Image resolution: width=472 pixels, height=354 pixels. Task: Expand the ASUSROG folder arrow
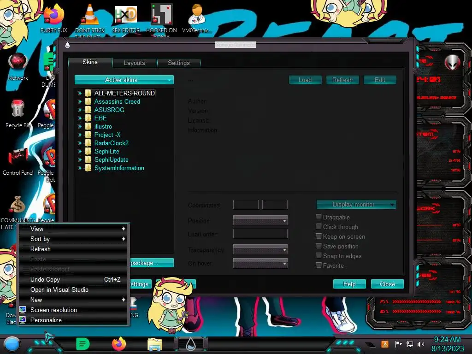[x=79, y=110]
